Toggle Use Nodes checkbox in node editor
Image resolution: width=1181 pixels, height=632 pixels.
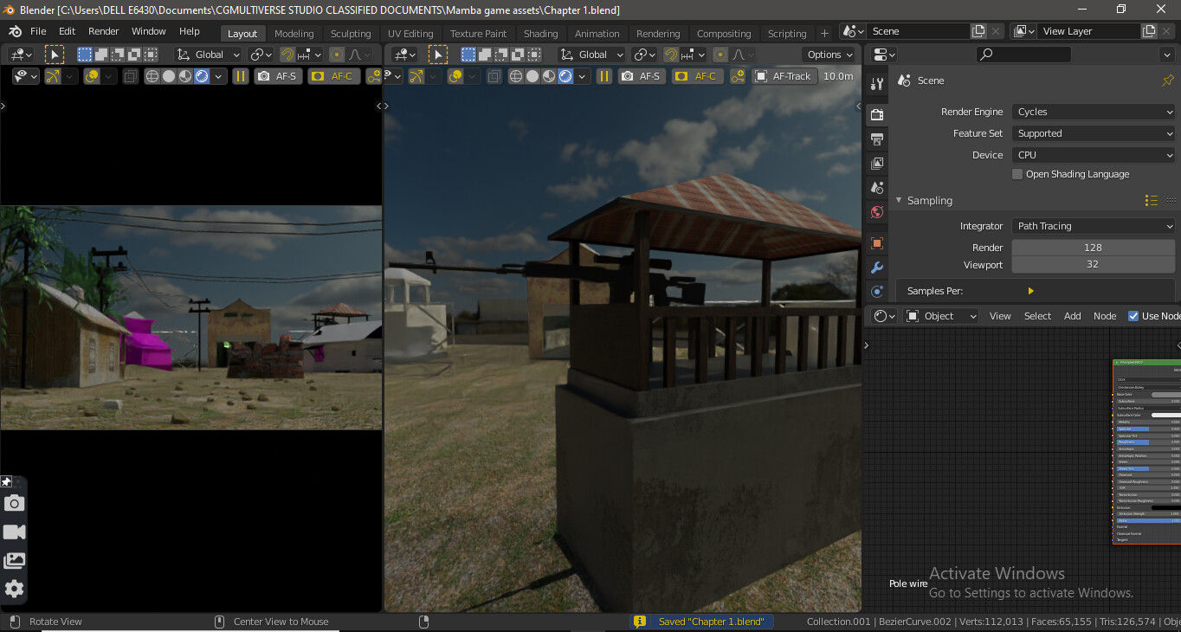(1133, 316)
